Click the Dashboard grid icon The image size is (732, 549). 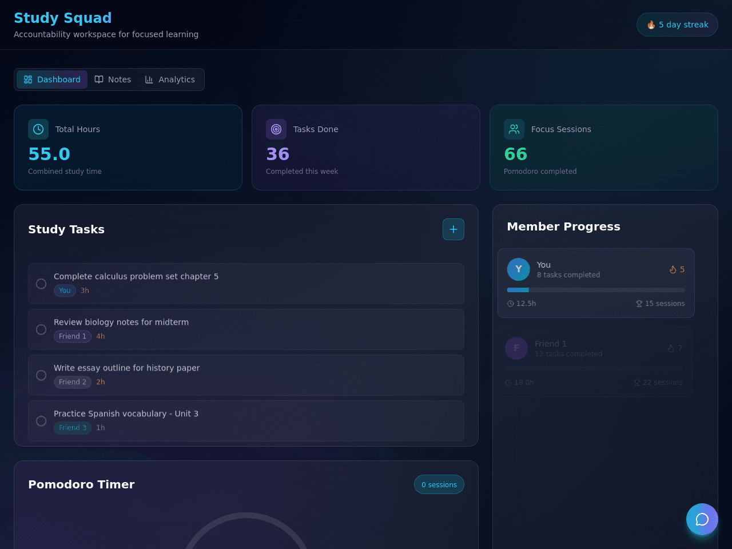click(x=28, y=79)
